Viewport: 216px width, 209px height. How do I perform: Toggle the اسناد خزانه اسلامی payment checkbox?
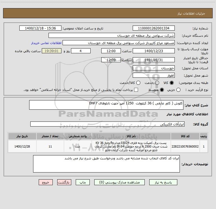(136, 90)
